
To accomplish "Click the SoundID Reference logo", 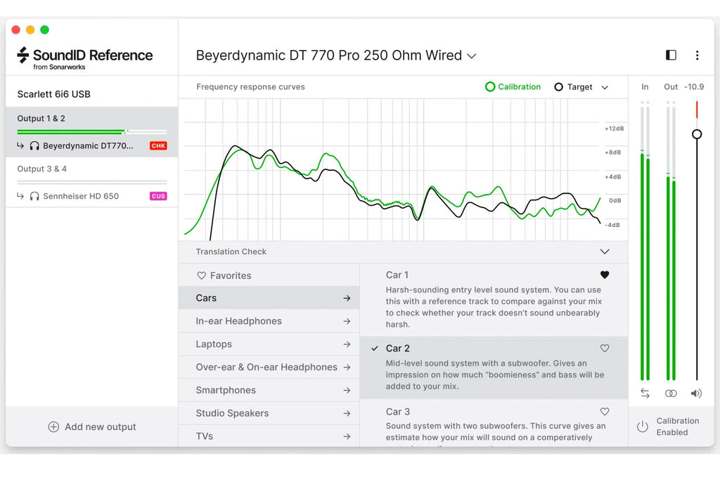I will (85, 58).
